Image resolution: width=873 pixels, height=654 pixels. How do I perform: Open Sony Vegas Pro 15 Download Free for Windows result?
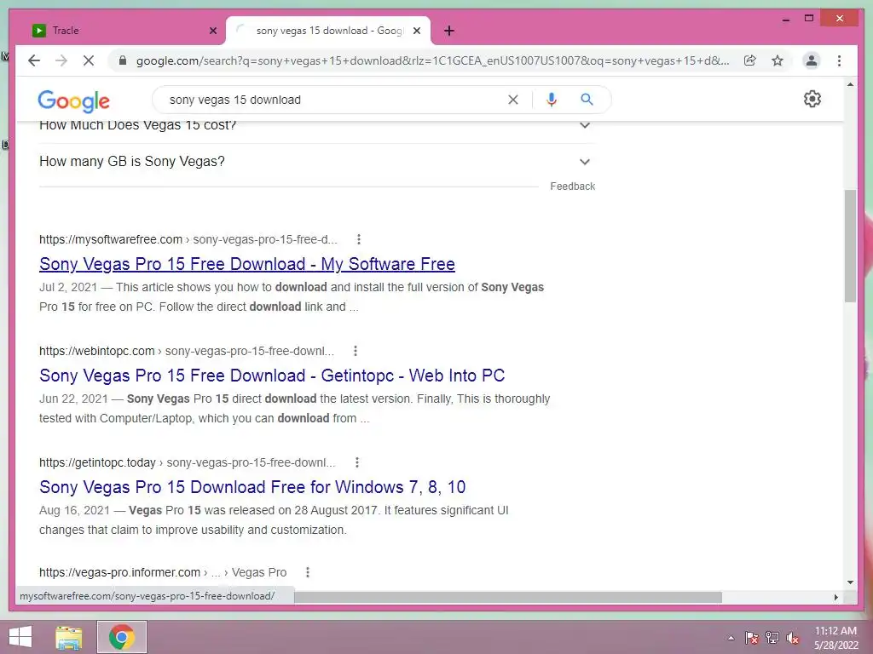pyautogui.click(x=252, y=487)
